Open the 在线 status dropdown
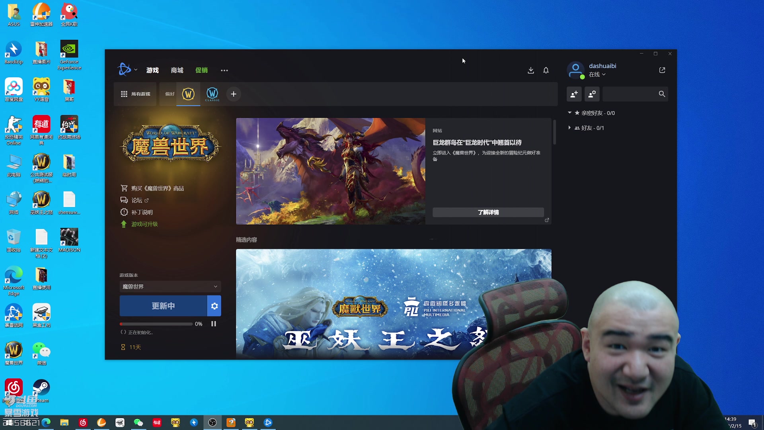Viewport: 764px width, 430px height. coord(597,74)
